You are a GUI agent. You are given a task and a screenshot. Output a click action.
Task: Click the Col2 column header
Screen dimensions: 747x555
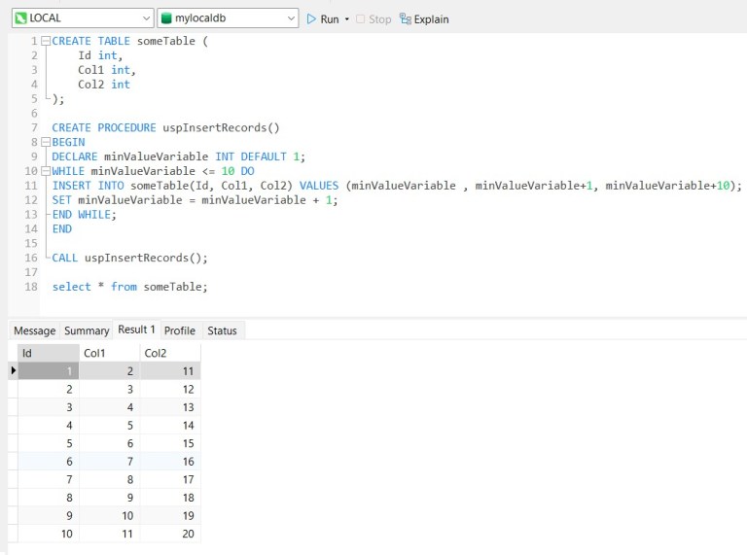pyautogui.click(x=170, y=353)
